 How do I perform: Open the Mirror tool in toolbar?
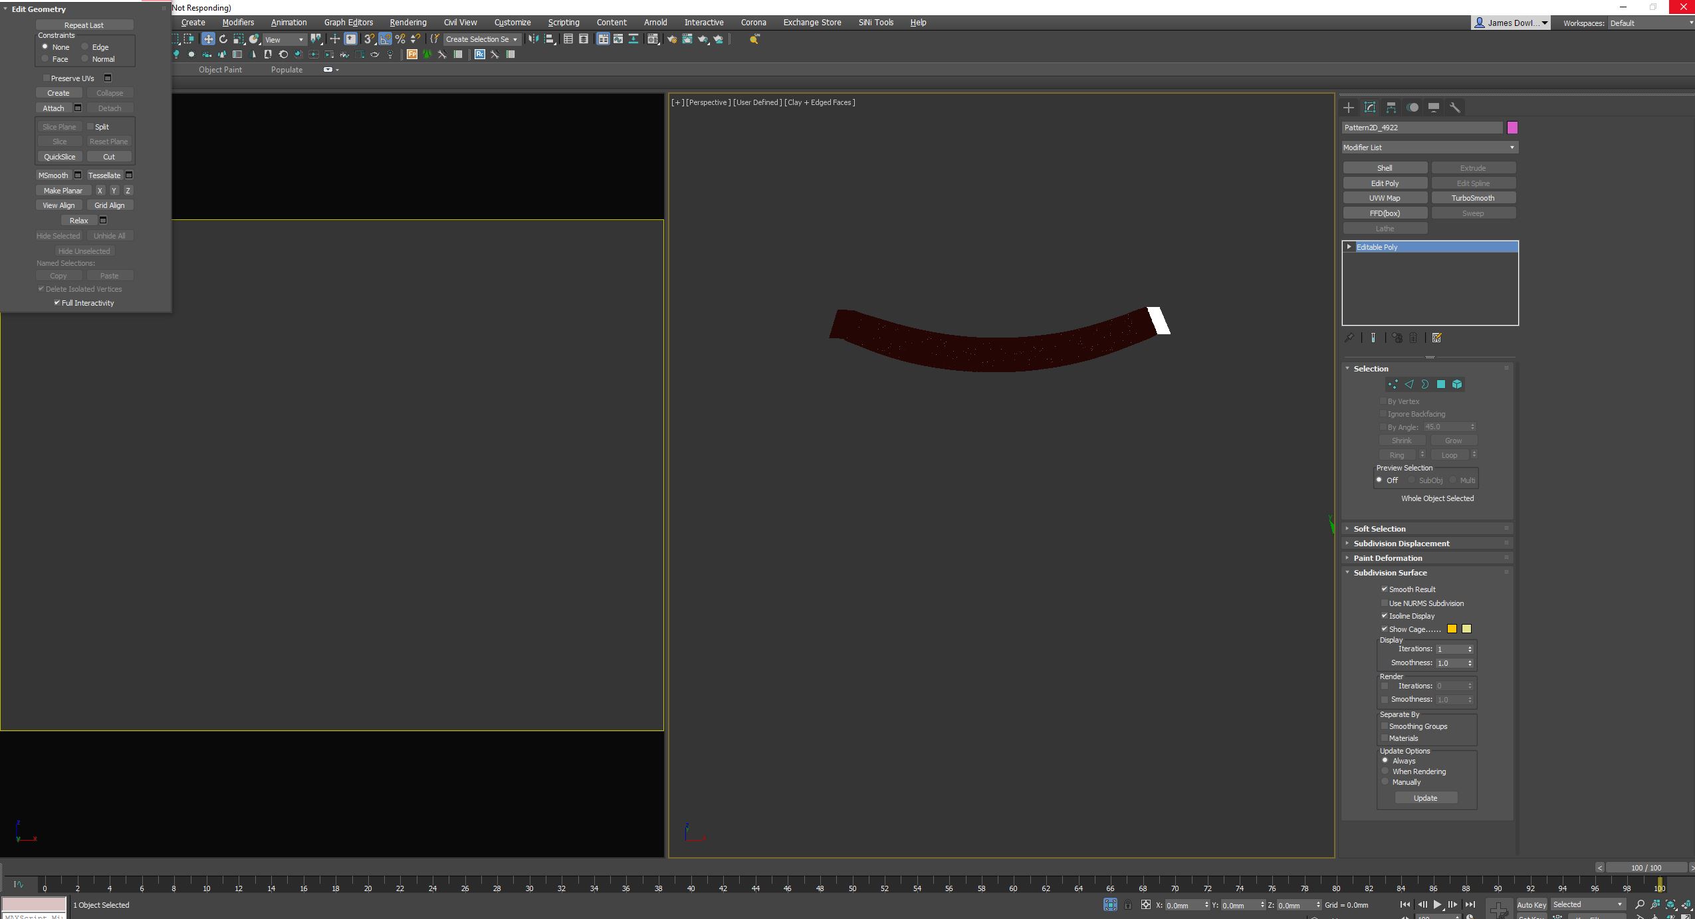(533, 39)
